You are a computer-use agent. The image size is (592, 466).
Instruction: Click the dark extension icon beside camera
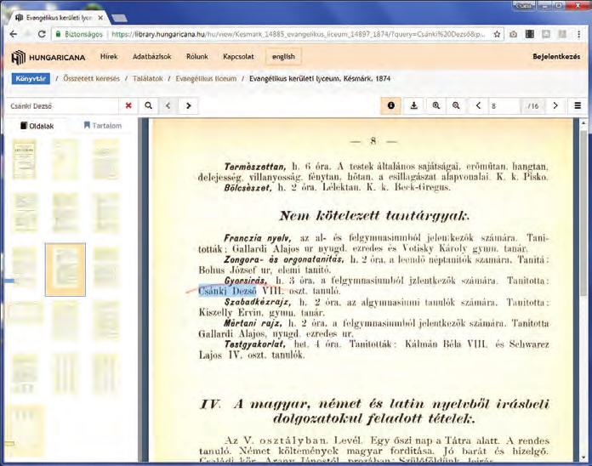530,34
